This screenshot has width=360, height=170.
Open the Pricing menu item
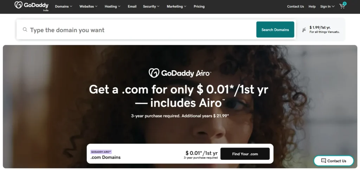click(199, 6)
